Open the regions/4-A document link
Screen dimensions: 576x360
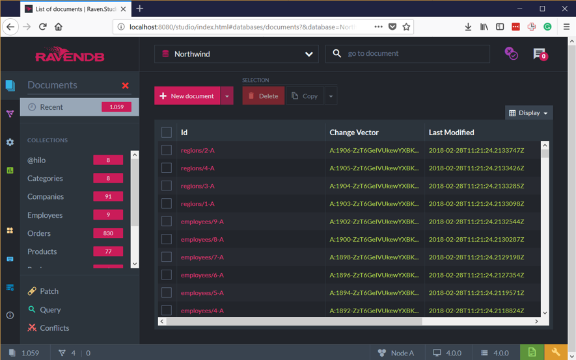pyautogui.click(x=197, y=168)
